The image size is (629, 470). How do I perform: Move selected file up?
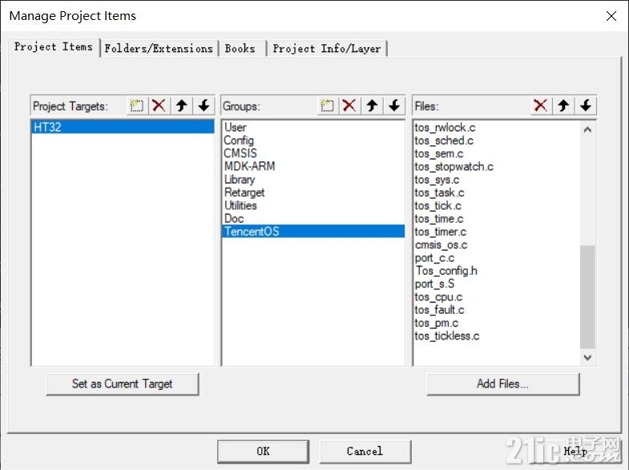point(563,106)
